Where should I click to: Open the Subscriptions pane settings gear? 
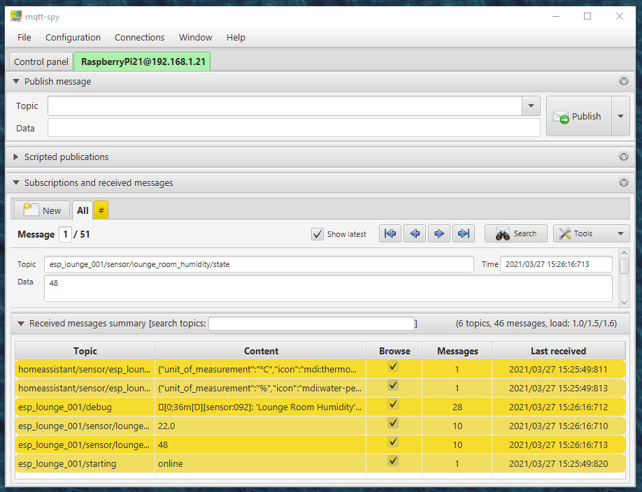click(x=623, y=182)
